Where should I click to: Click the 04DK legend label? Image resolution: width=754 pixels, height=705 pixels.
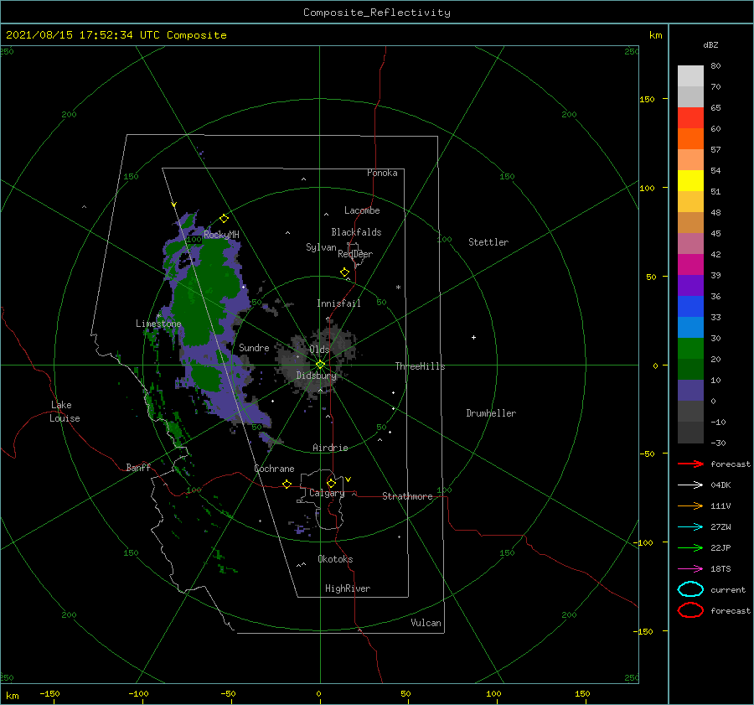[720, 485]
